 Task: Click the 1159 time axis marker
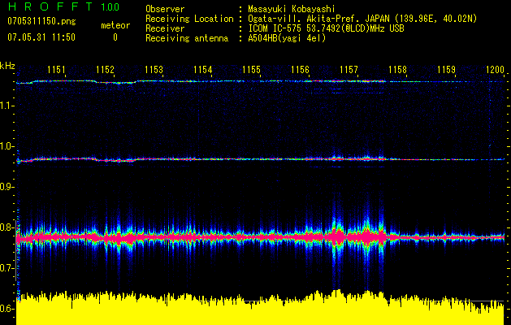coord(447,70)
